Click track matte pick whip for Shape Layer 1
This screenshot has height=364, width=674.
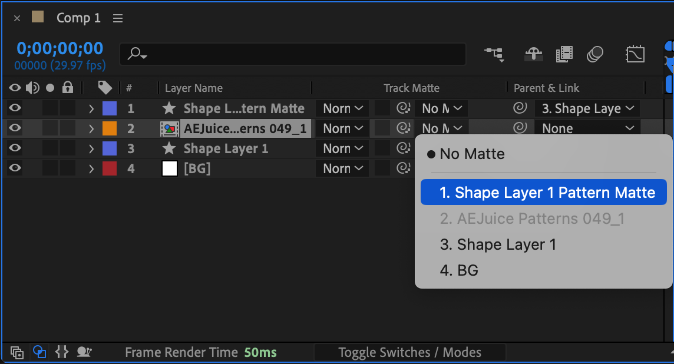tap(403, 148)
